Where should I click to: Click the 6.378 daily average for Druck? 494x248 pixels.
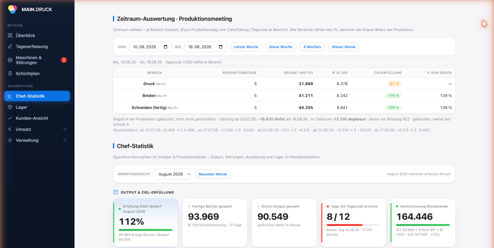tap(342, 84)
